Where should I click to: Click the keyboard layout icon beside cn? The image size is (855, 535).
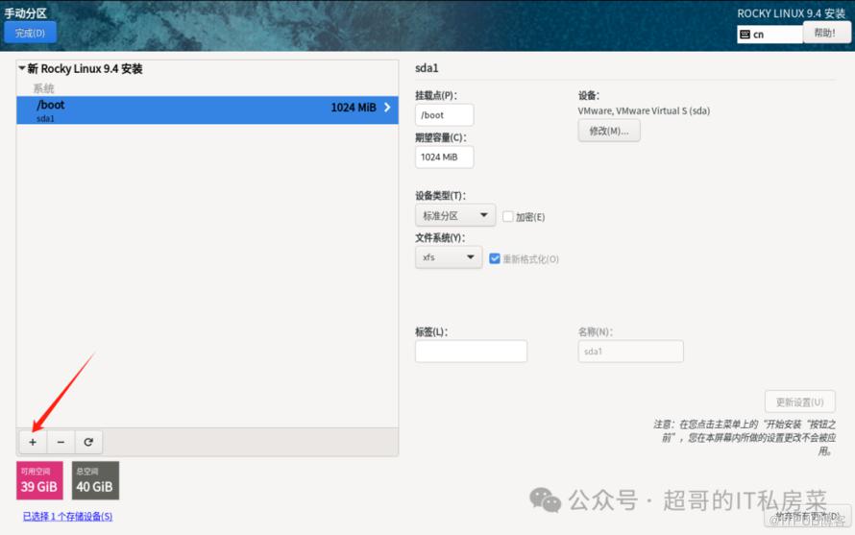tap(745, 35)
